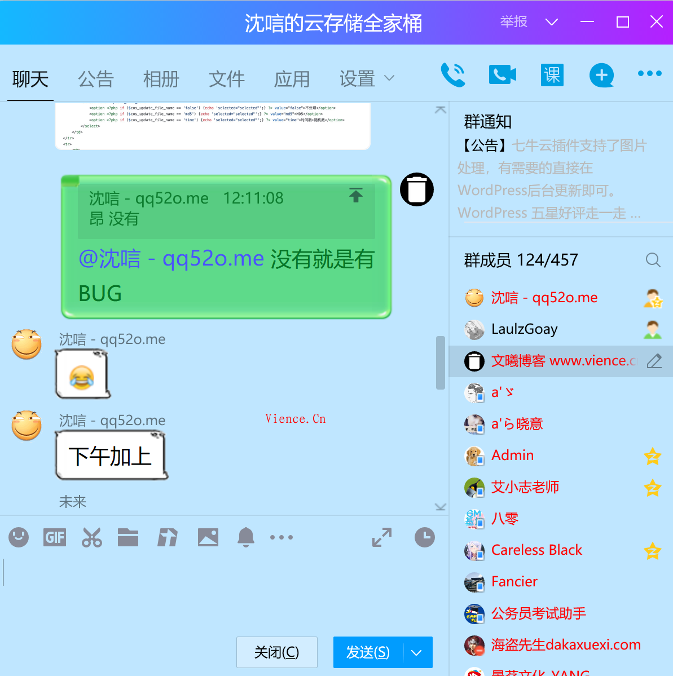Expand the title bar chevron menu

point(551,23)
